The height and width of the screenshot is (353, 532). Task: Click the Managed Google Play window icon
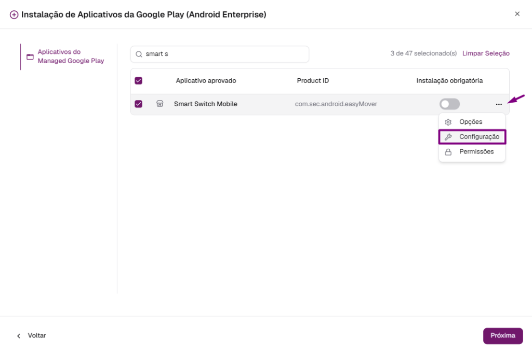(30, 57)
